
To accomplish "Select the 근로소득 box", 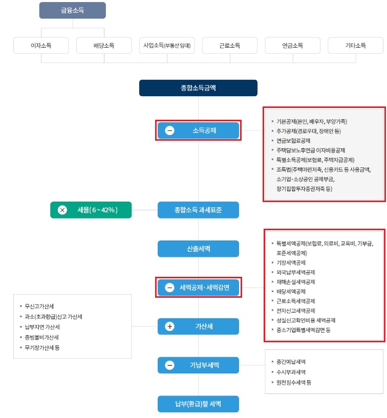I will (230, 46).
